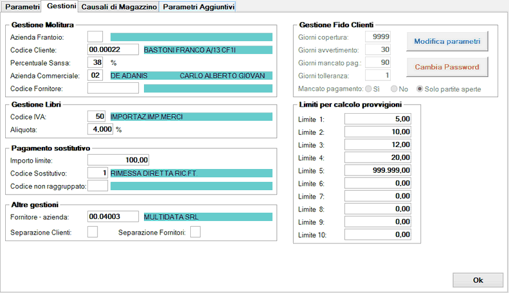Edit the Limite 9 value field
The width and height of the screenshot is (509, 293).
click(x=378, y=222)
